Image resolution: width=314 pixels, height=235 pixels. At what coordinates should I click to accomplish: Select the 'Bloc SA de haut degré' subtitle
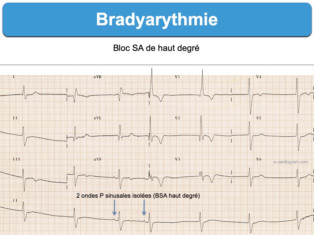click(x=156, y=48)
